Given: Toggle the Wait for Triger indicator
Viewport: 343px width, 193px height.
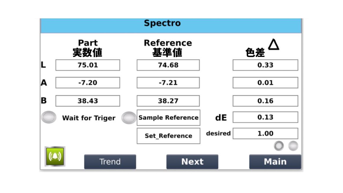Looking at the screenshot, I should 49,117.
